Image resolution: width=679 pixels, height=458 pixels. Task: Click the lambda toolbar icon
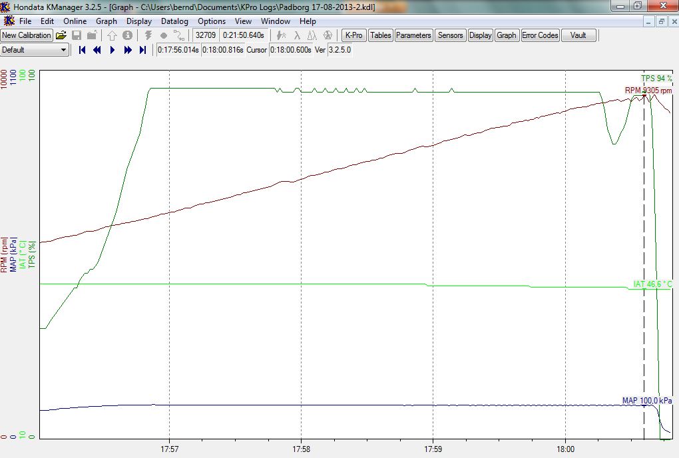297,35
